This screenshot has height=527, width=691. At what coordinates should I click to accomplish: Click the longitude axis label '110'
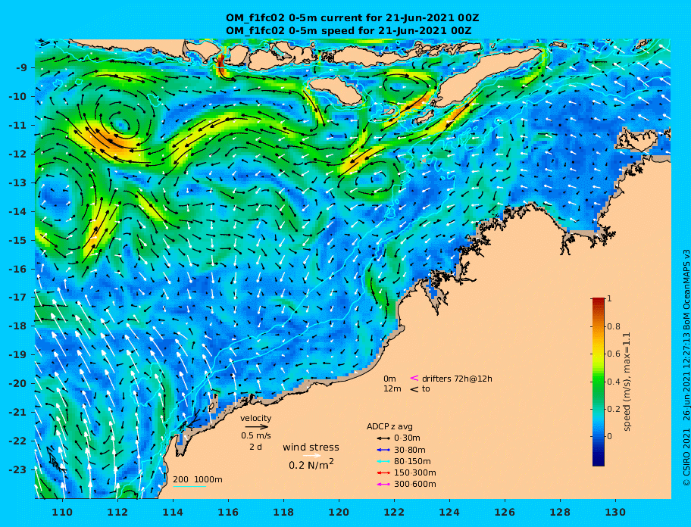(x=63, y=512)
